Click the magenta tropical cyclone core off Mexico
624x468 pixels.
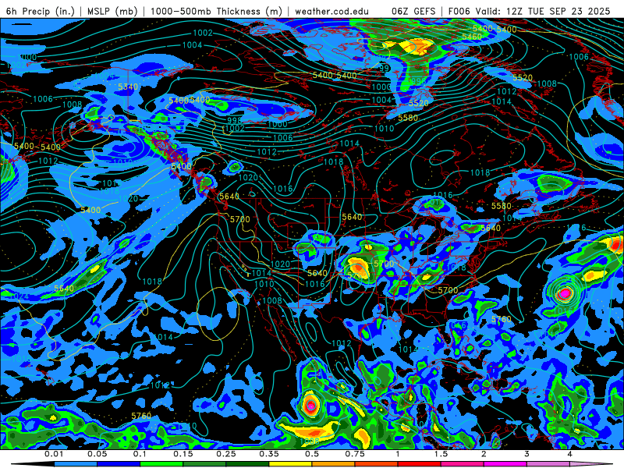point(311,406)
